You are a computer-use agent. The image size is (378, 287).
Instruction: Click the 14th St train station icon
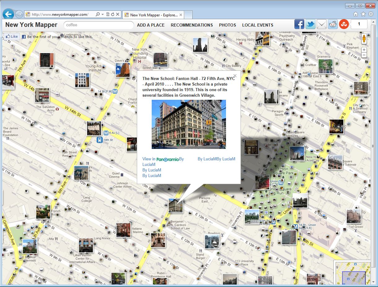click(x=99, y=140)
